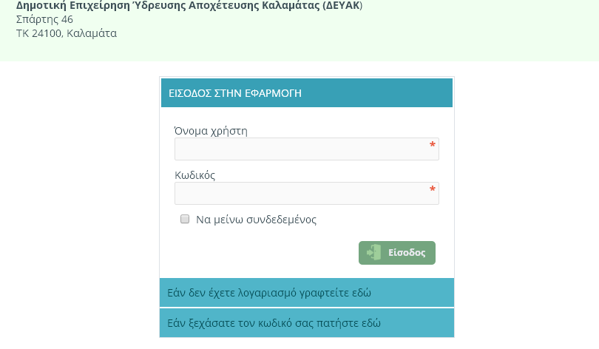Image resolution: width=599 pixels, height=349 pixels.
Task: Click the Όνομα χρήστη field label
Action: coord(211,131)
